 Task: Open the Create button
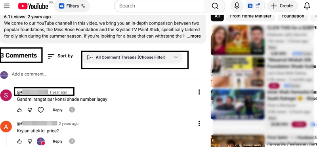(x=282, y=6)
